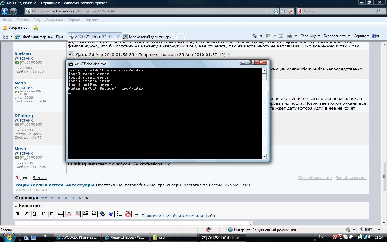Click the volume speaker tray icon

pos(371,237)
